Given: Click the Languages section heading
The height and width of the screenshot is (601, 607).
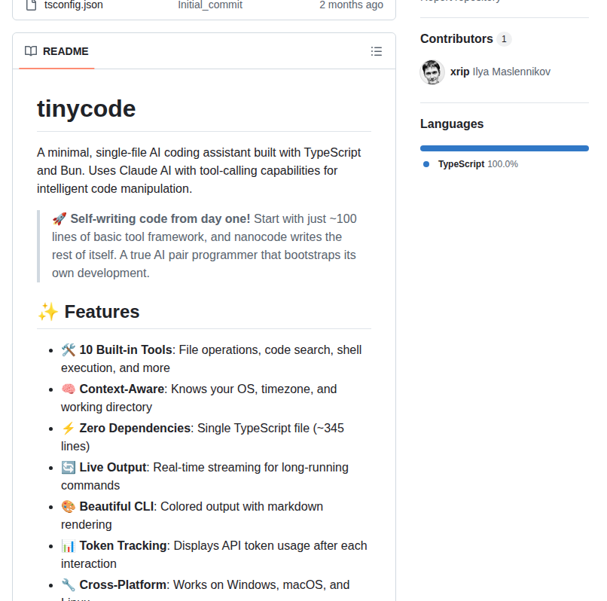Looking at the screenshot, I should pos(452,124).
